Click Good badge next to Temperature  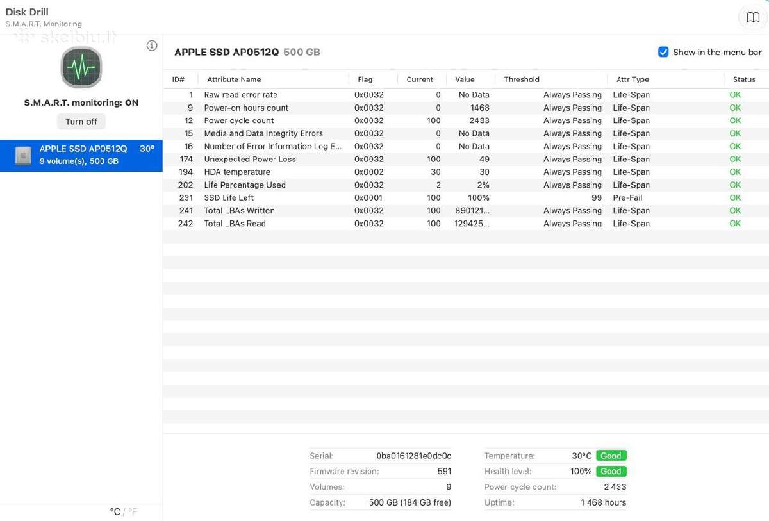click(x=611, y=456)
